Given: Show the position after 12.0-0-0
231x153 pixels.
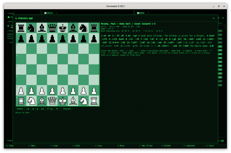Looking at the screenshot, I should pos(114,42).
